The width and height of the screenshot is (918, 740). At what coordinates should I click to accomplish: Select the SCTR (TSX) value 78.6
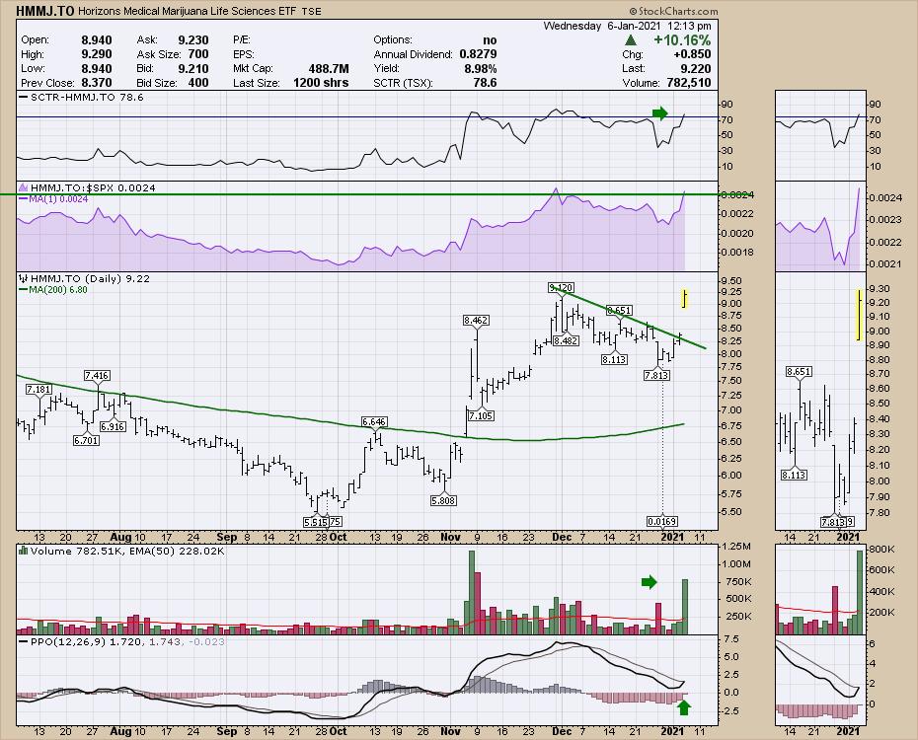click(x=486, y=83)
